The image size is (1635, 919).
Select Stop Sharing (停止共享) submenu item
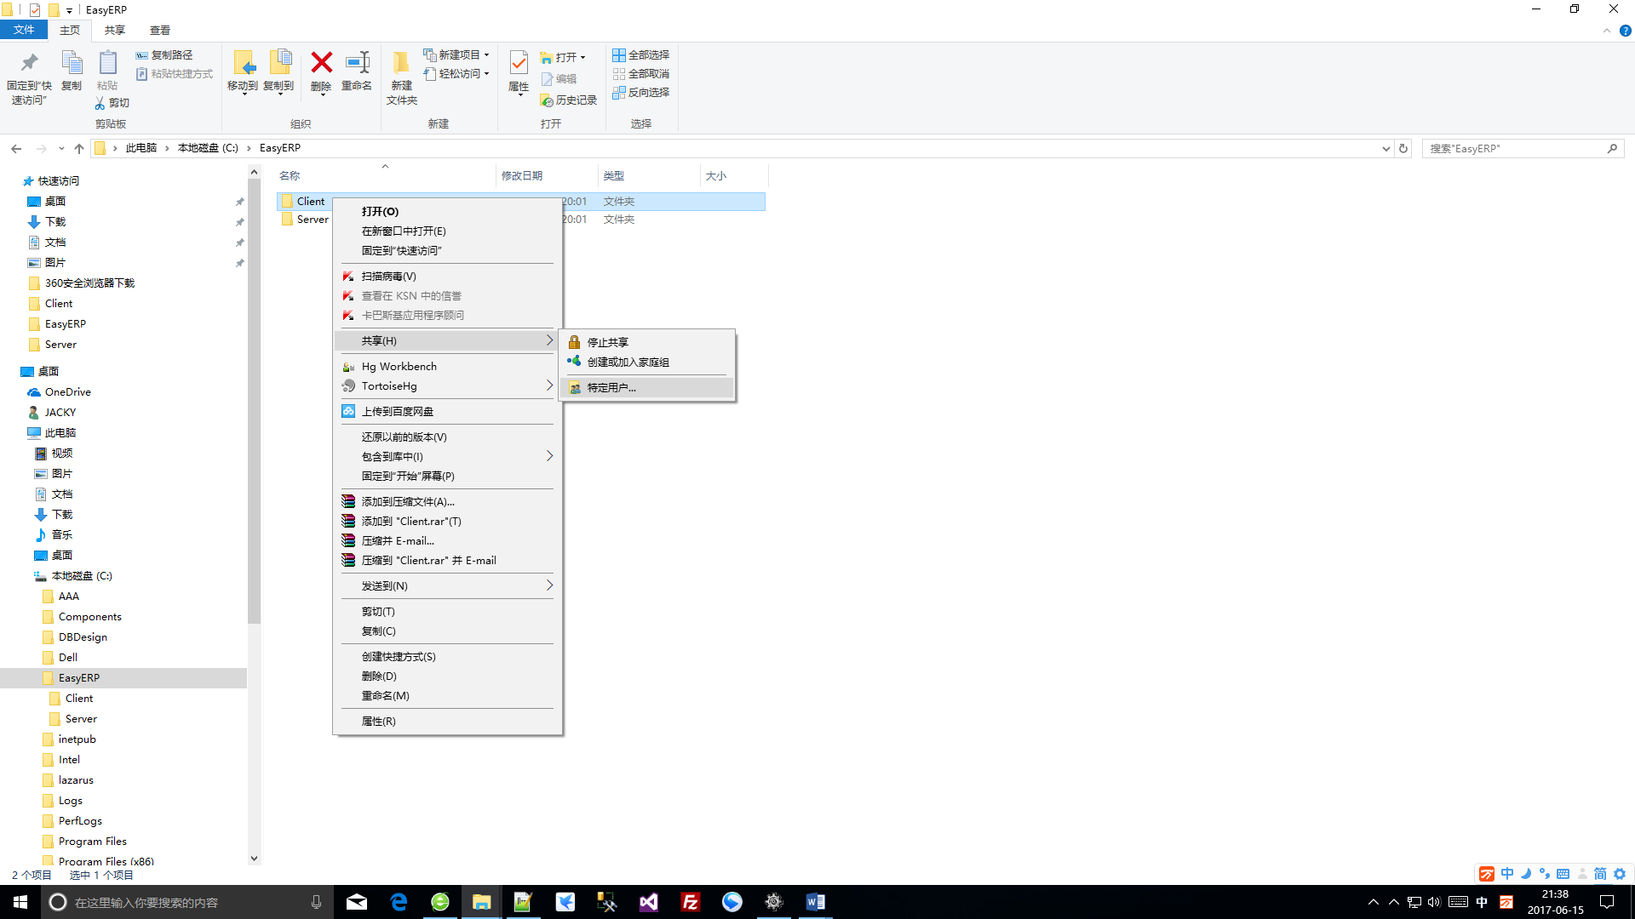608,342
